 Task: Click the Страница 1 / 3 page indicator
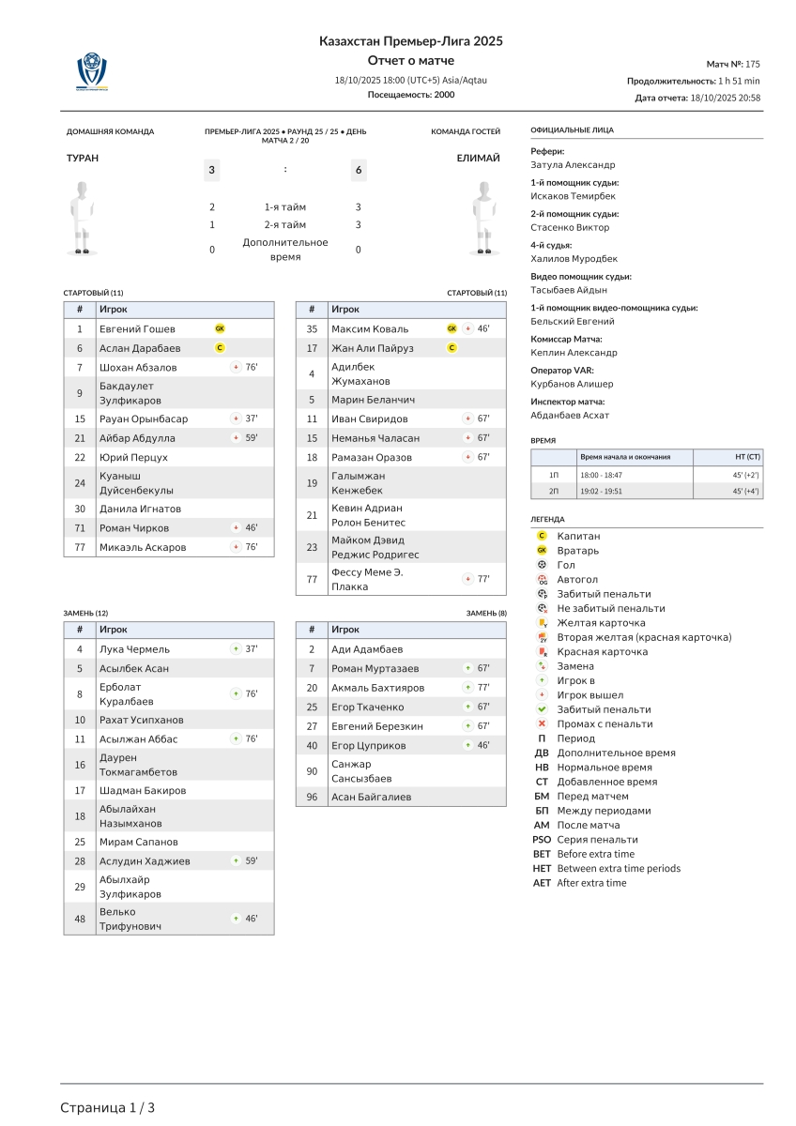point(108,1107)
